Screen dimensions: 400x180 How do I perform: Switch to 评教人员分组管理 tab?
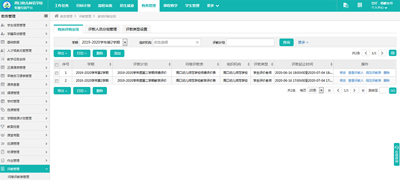102,29
